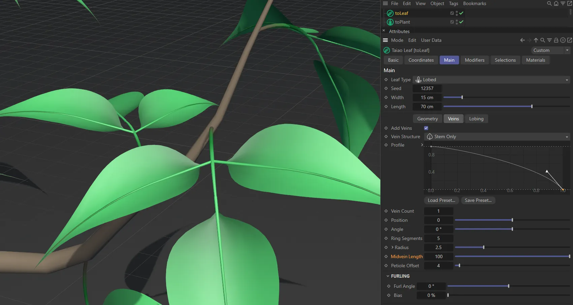Open the Object Manager hamburger menu
The width and height of the screenshot is (573, 305).
385,3
